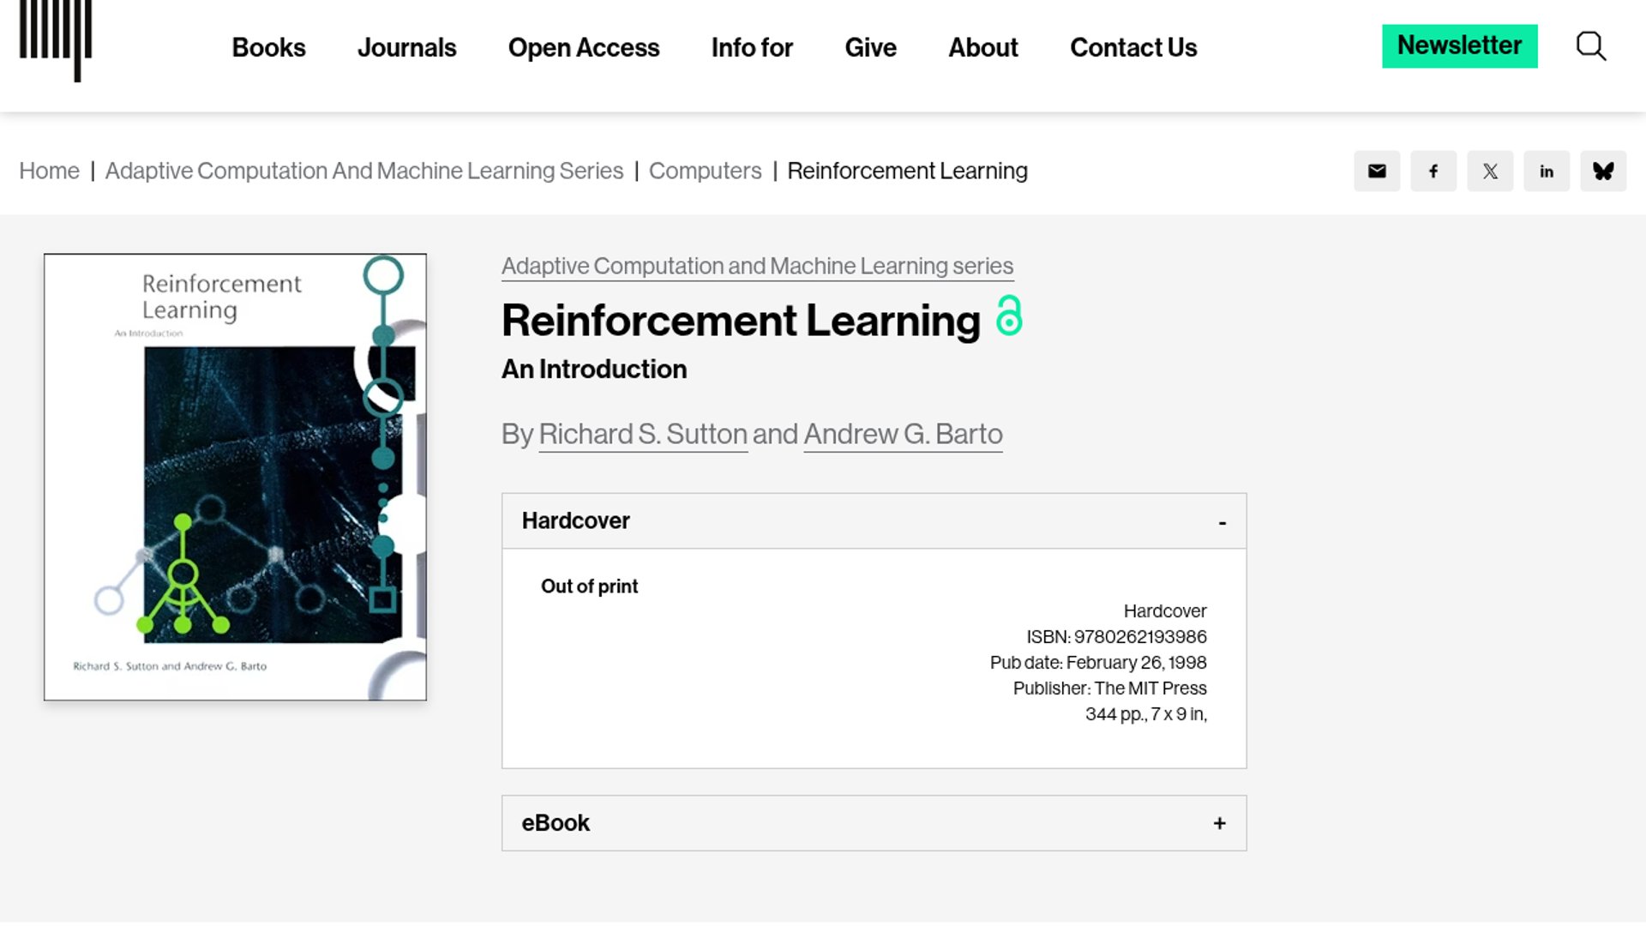The image size is (1646, 926).
Task: Open the search magnifier icon
Action: [1590, 46]
